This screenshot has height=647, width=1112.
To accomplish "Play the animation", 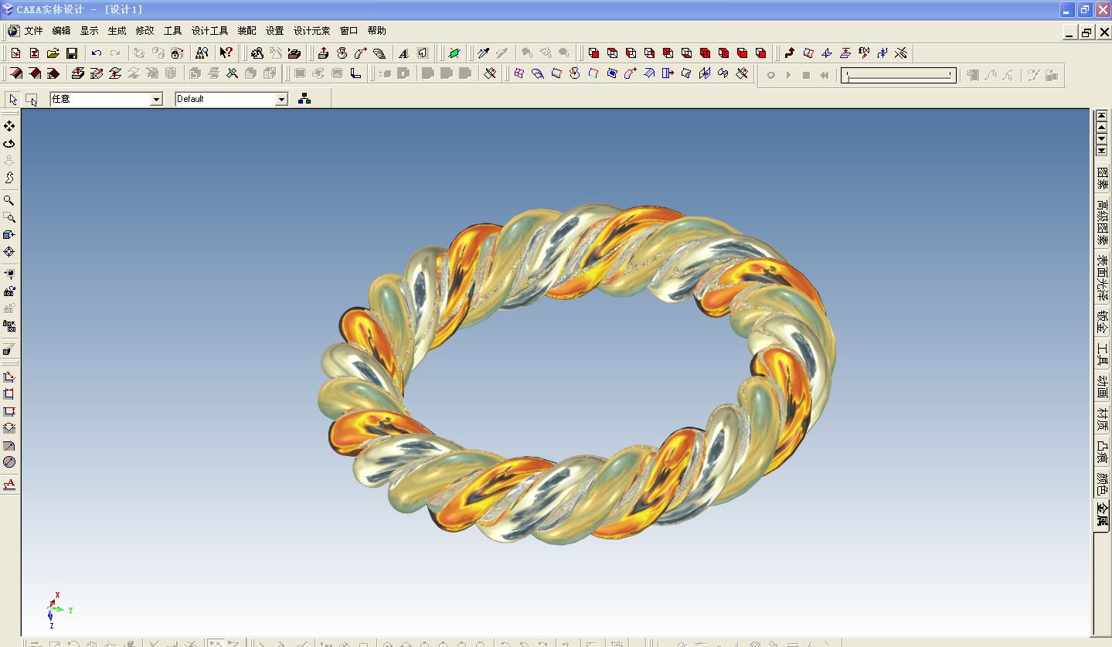I will (788, 75).
